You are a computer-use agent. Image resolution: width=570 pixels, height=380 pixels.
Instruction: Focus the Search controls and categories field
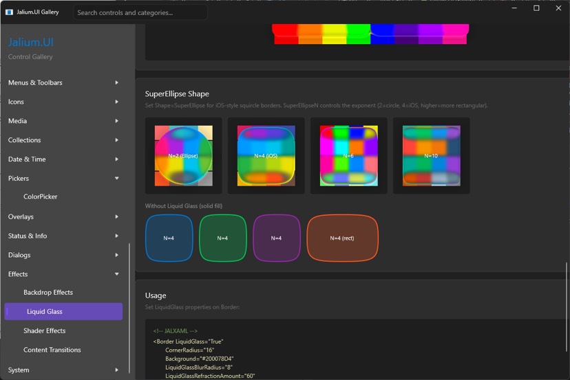[140, 12]
